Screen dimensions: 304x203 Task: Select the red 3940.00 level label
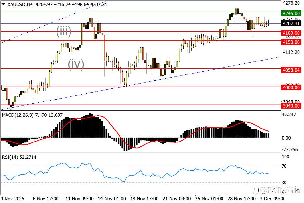pos(291,106)
